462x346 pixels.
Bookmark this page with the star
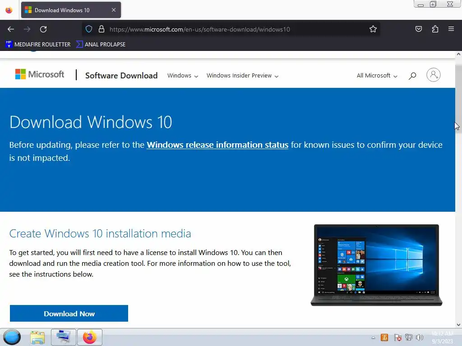373,29
